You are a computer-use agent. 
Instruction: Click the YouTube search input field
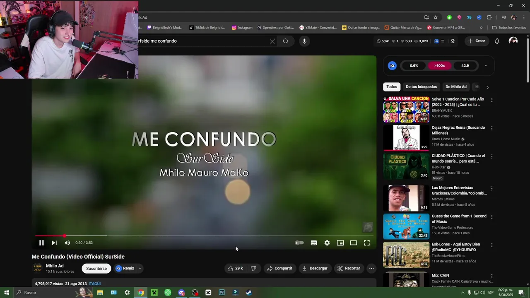pyautogui.click(x=203, y=41)
